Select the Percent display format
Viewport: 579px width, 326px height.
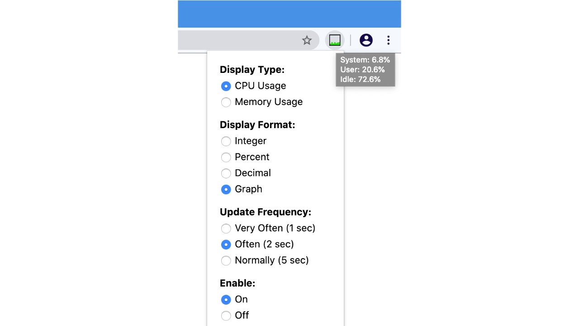coord(226,157)
